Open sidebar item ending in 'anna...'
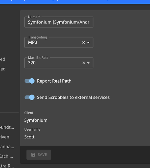This screenshot has height=168, width=150. click(7, 146)
